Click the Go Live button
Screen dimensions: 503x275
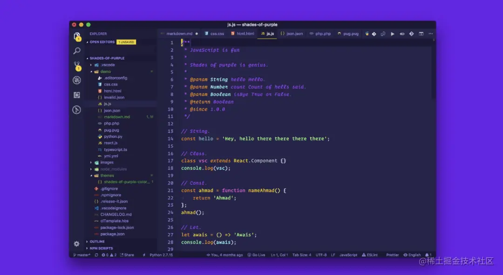click(256, 255)
